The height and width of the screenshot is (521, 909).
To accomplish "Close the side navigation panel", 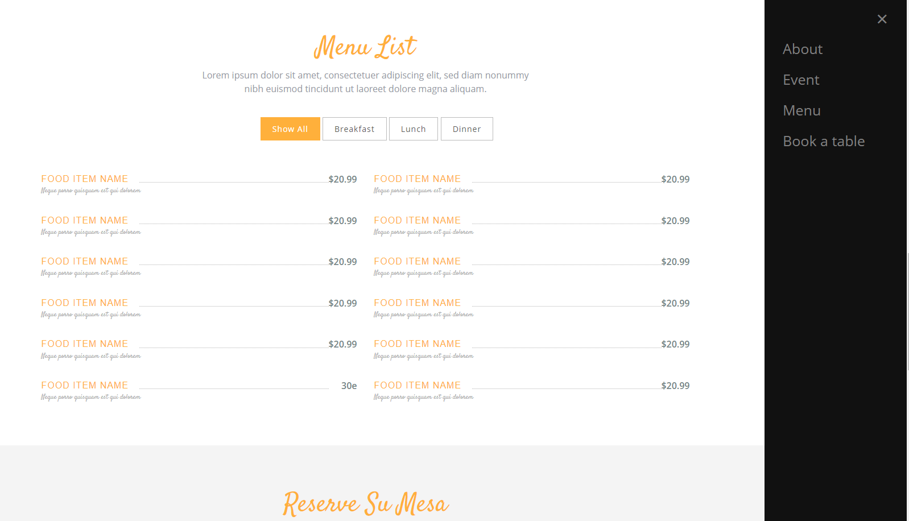I will 882,19.
